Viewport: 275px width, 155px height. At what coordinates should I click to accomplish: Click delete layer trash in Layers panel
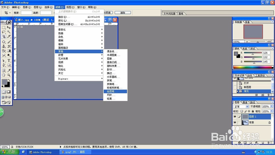tap(268, 143)
